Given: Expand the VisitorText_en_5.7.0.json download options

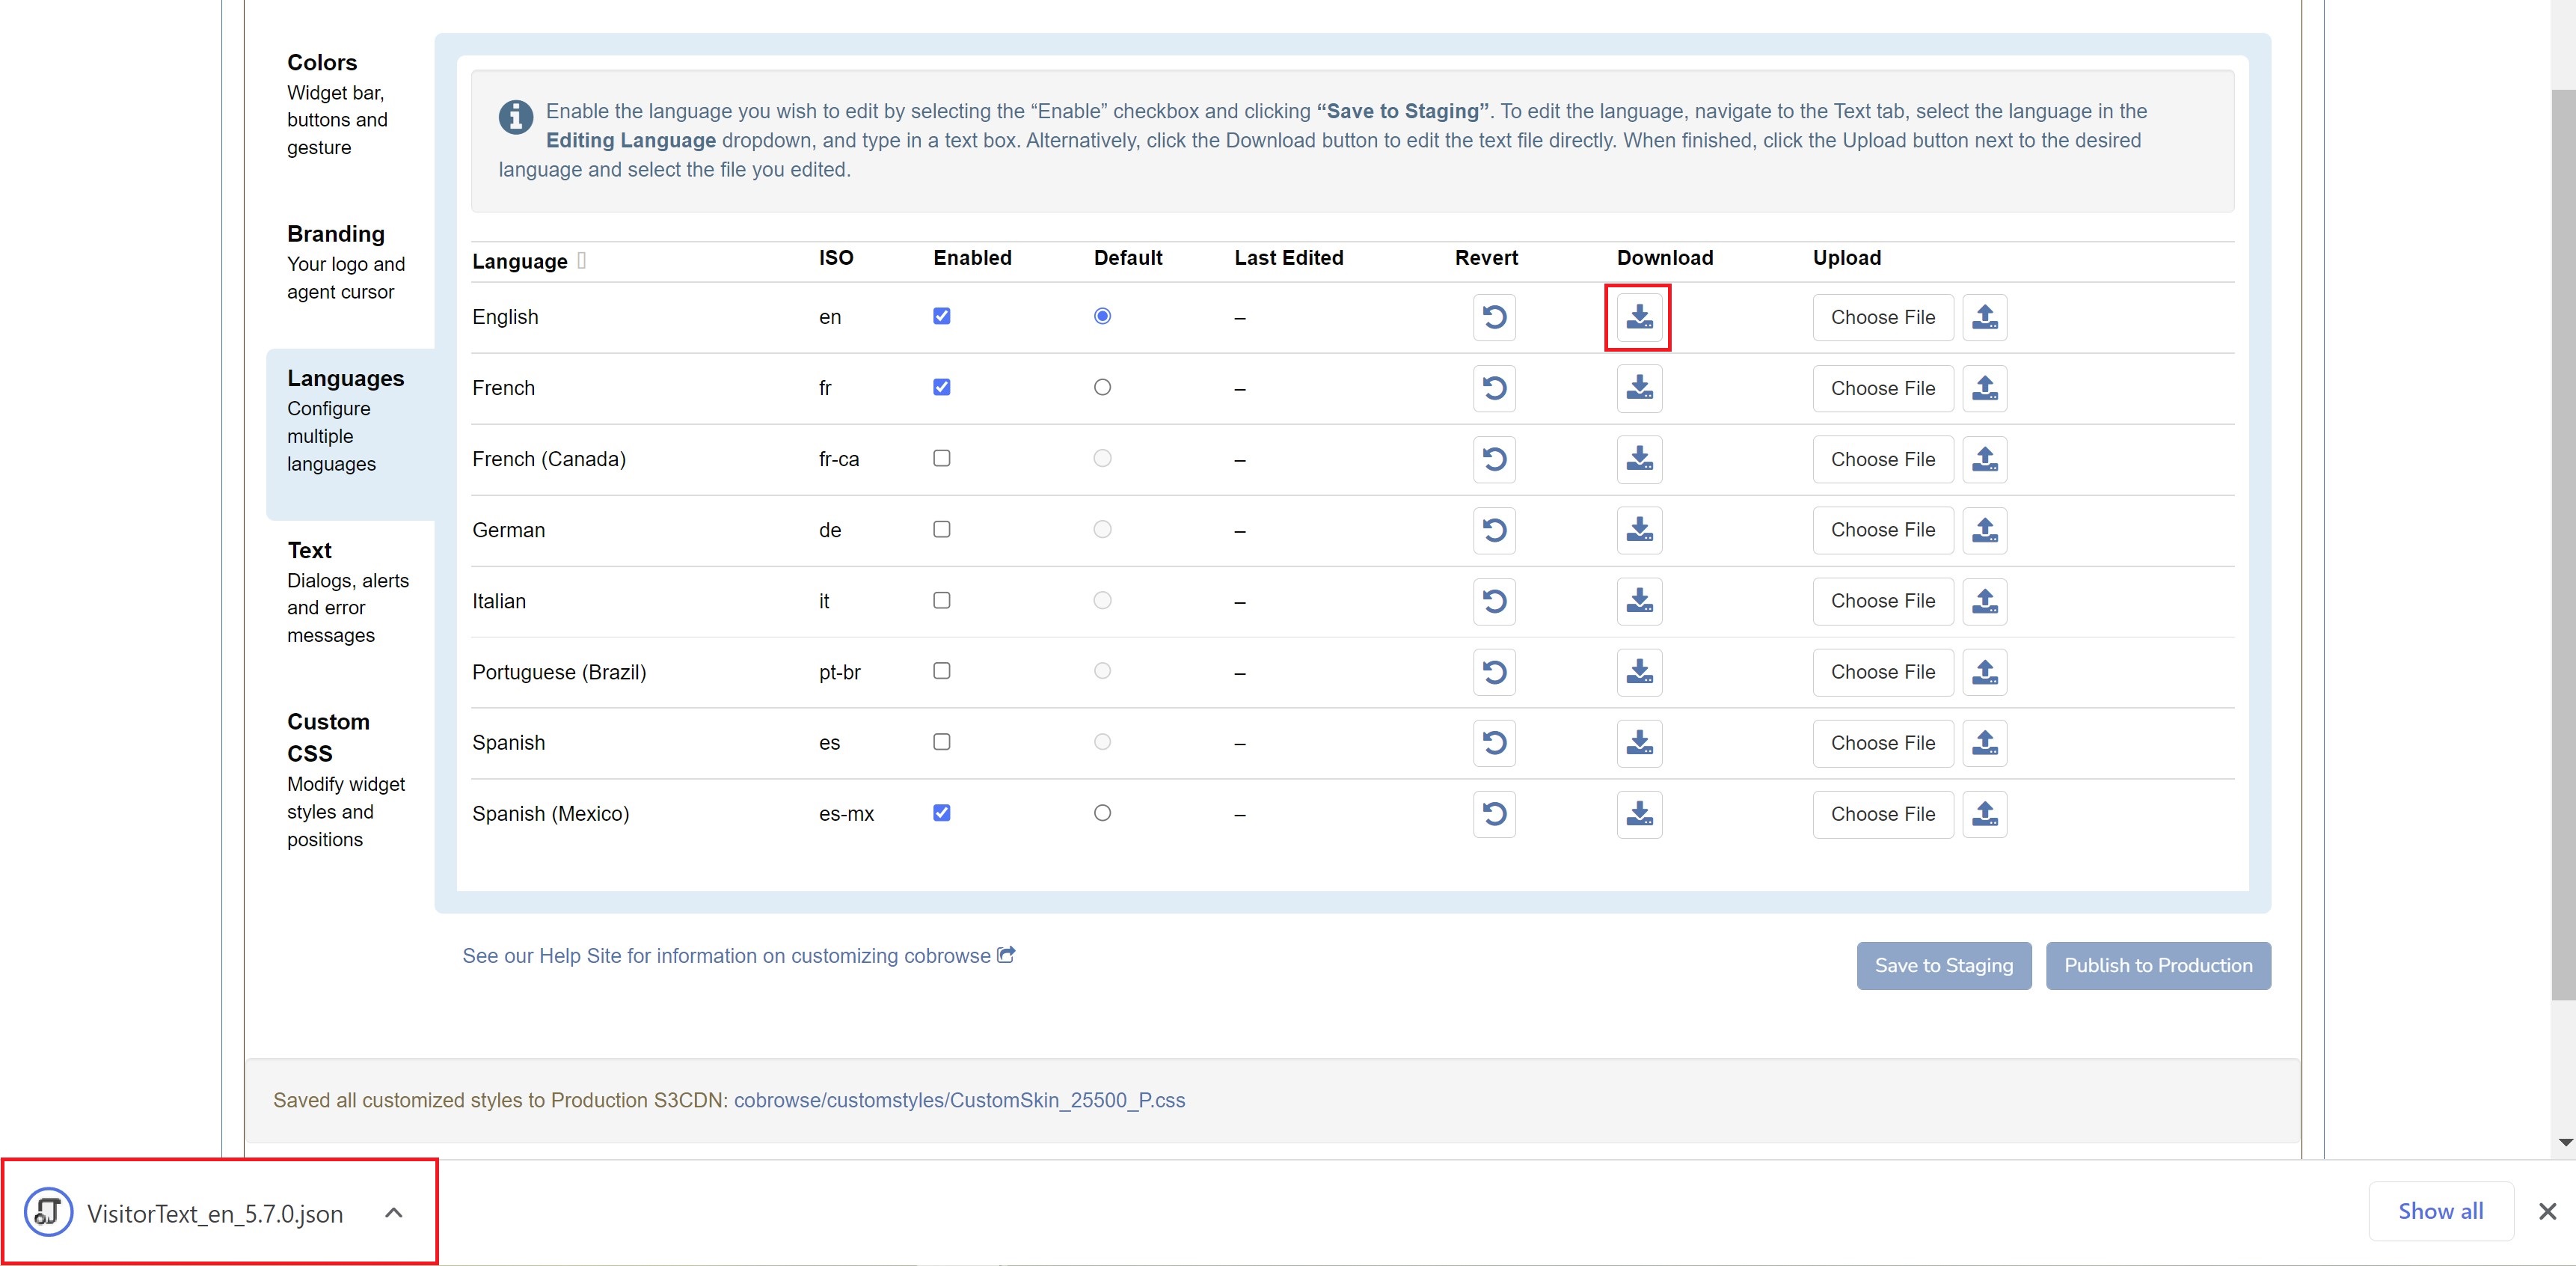Looking at the screenshot, I should pos(394,1213).
